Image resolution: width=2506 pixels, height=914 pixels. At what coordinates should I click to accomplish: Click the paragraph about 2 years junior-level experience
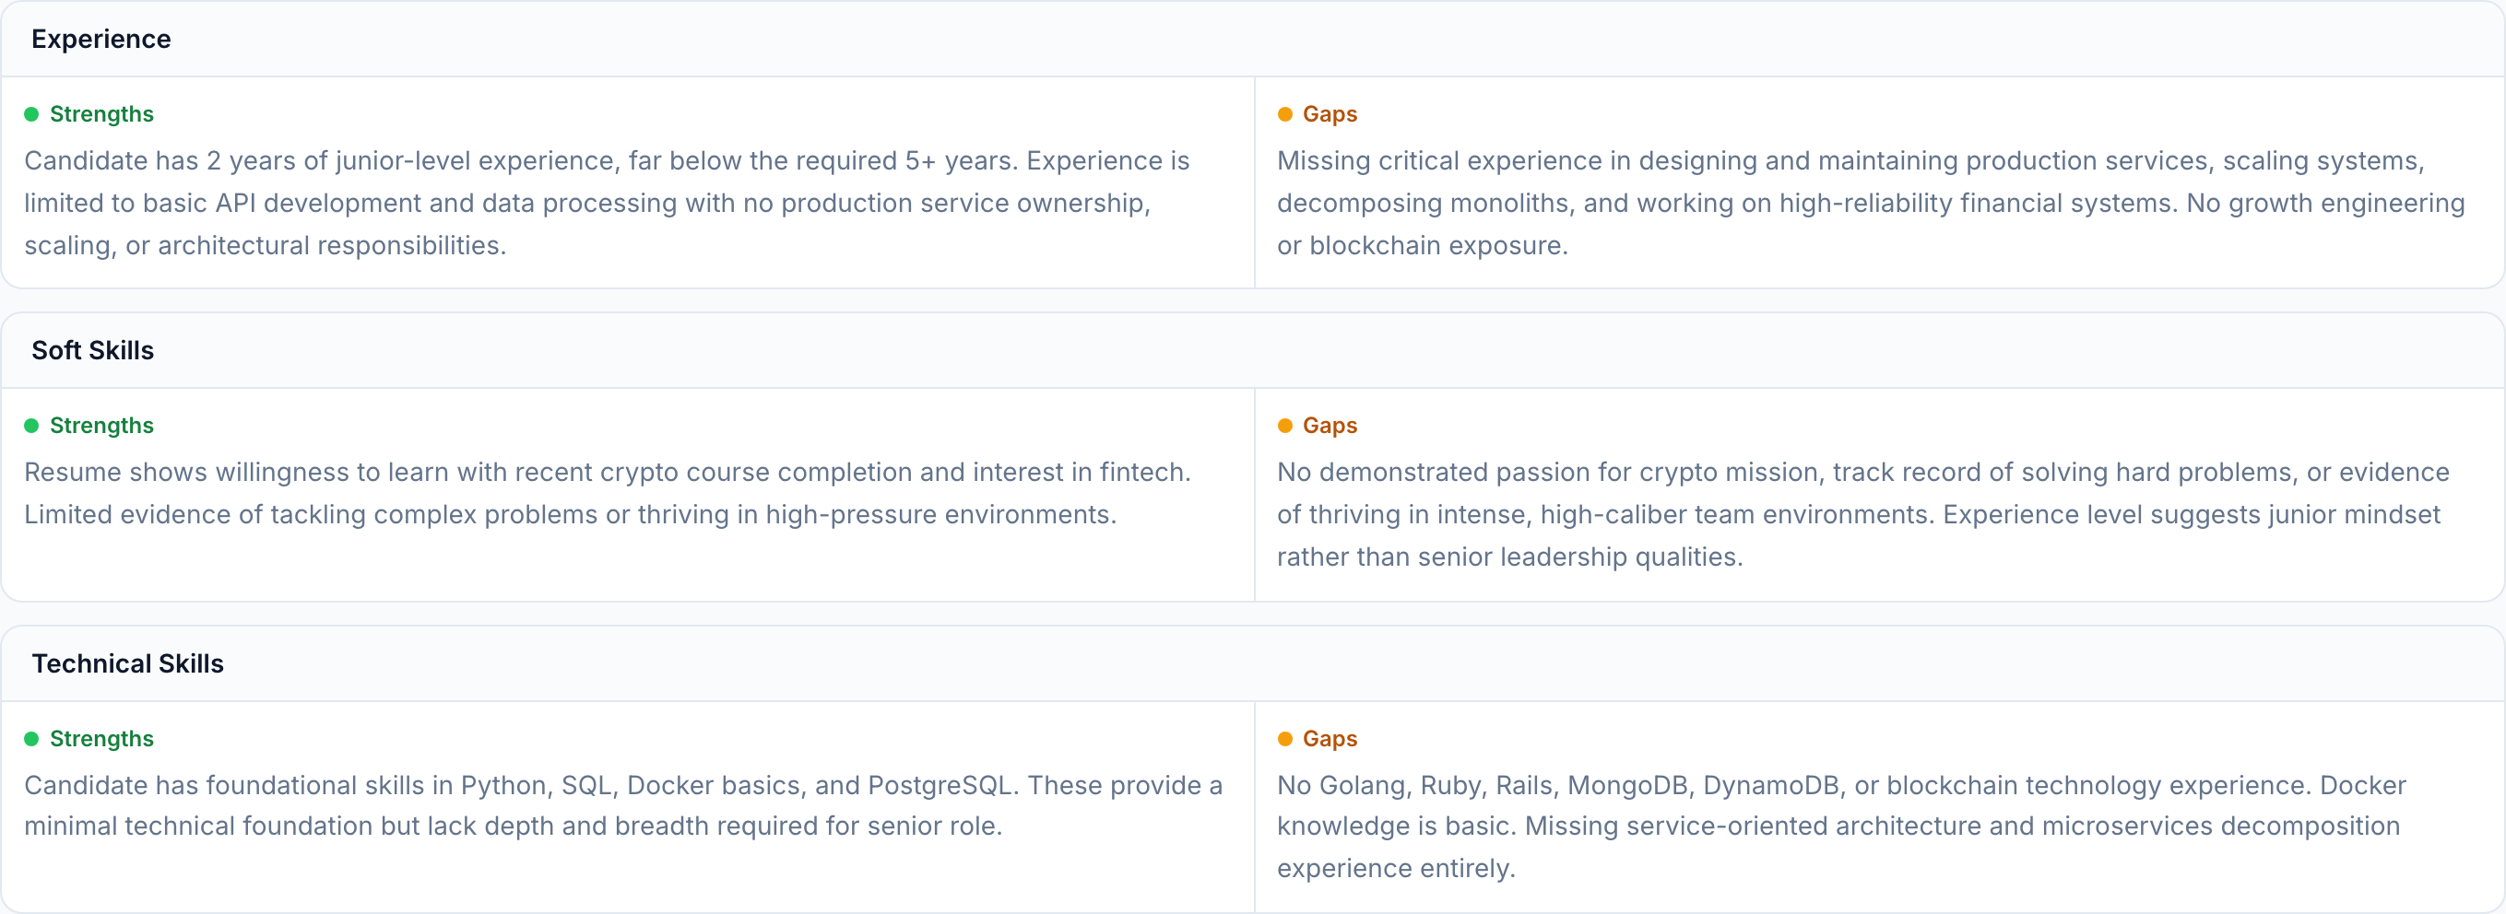click(x=606, y=203)
